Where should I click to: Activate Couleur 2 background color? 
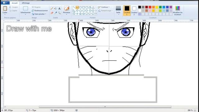pos(134,11)
